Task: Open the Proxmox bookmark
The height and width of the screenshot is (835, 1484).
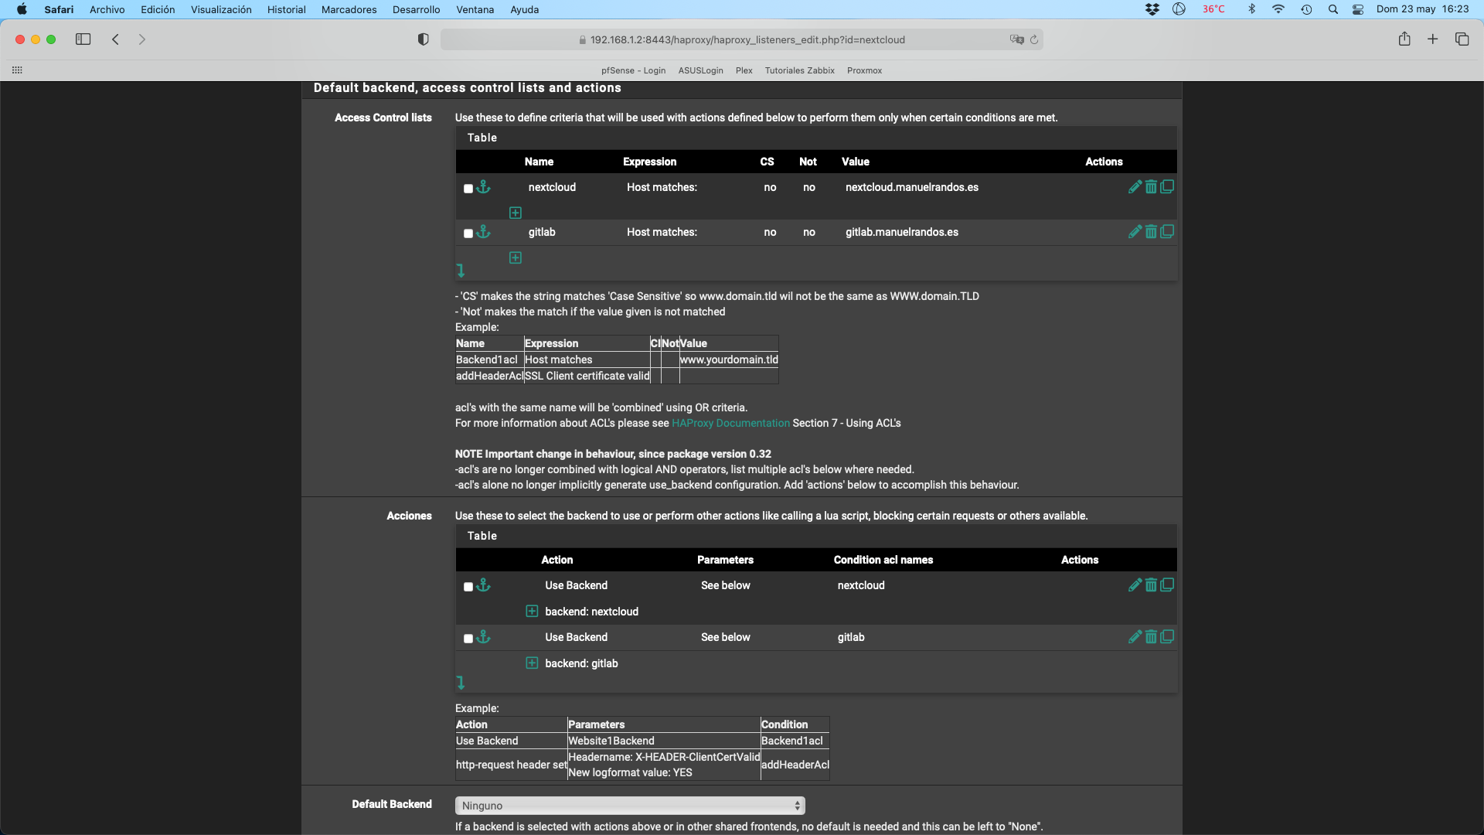Action: [x=864, y=70]
